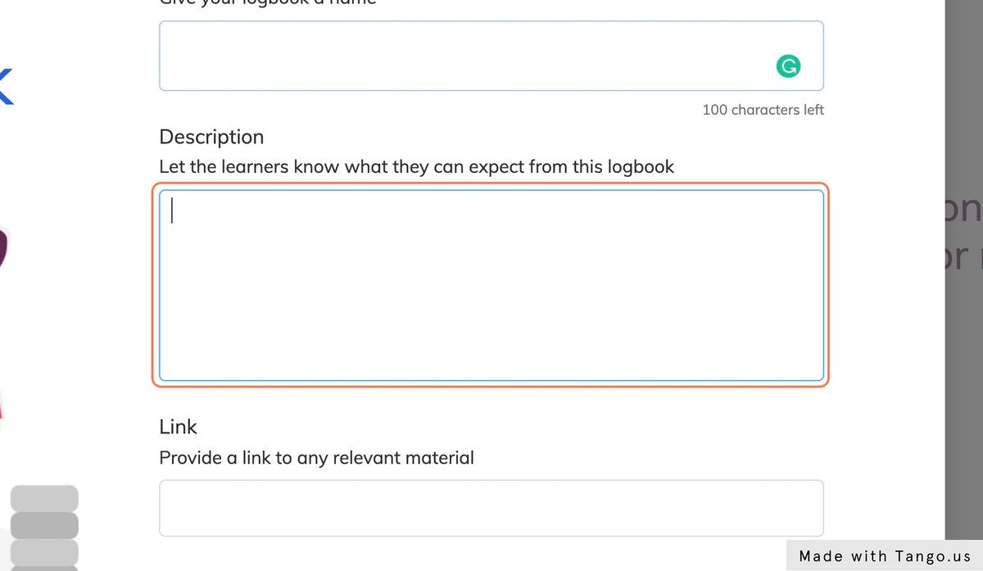Select the blue X back arrow on the left
The height and width of the screenshot is (571, 983).
pyautogui.click(x=7, y=84)
